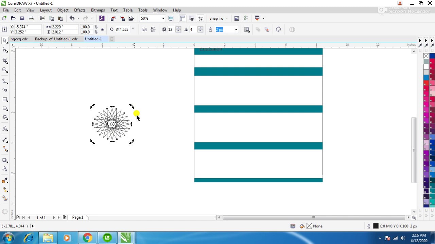Cut the selected object
The width and height of the screenshot is (435, 244).
(x=42, y=18)
